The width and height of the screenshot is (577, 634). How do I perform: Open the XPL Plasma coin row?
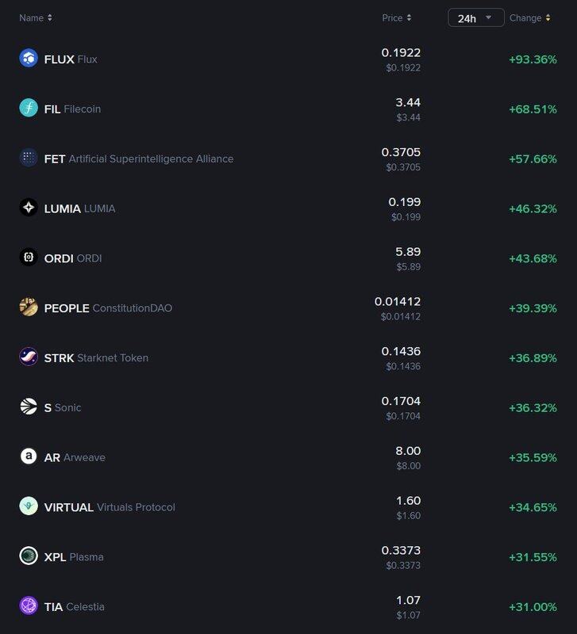tap(55, 557)
